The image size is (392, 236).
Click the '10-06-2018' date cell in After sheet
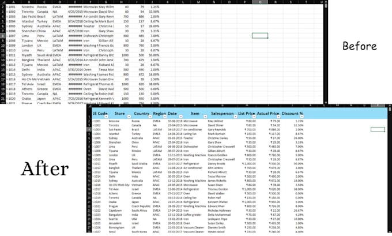click(175, 121)
